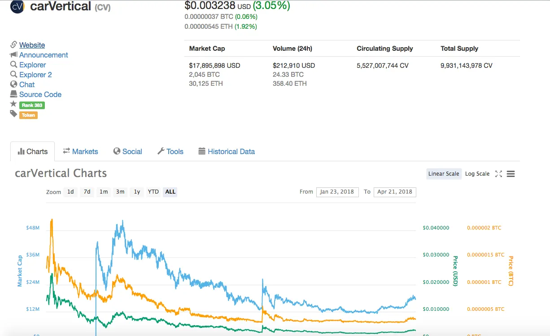Click the Market Cap axis label
550x336 pixels.
(x=20, y=271)
